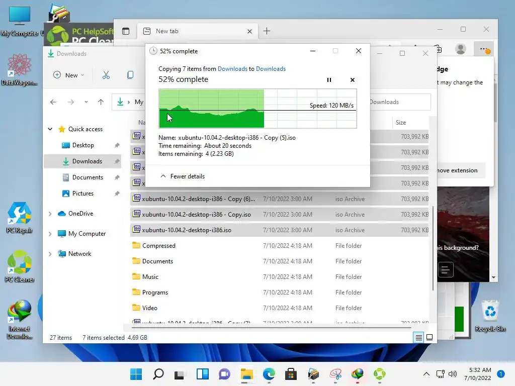This screenshot has width=515, height=386.
Task: Open PC Repair desktop shortcut
Action: coord(19,218)
